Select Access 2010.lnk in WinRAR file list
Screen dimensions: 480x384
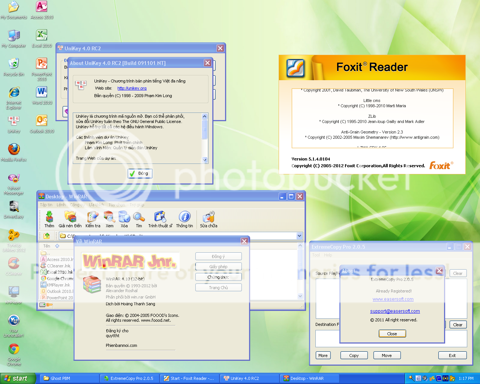point(57,259)
